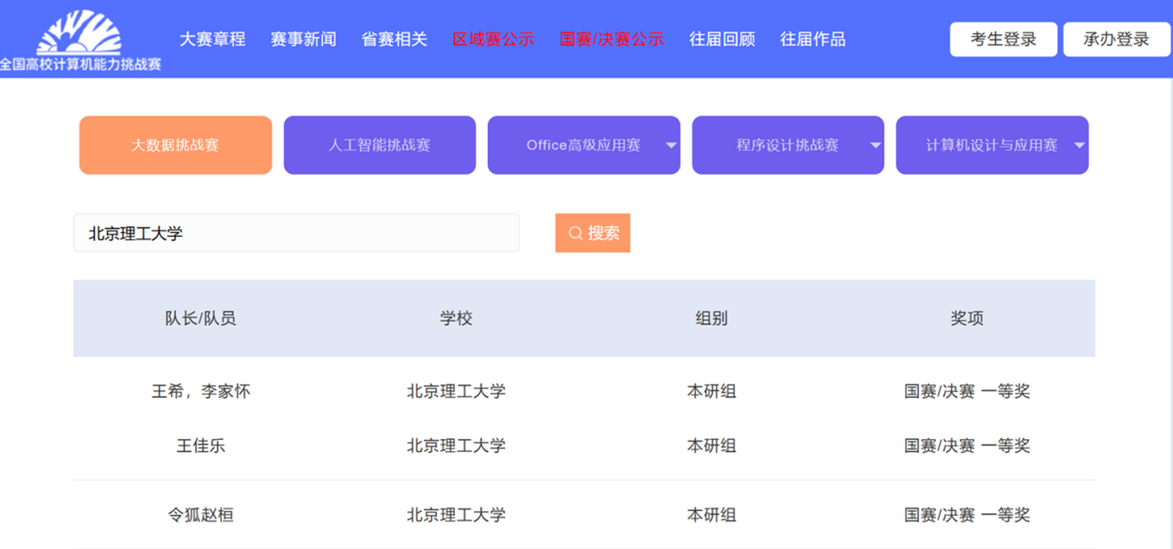Select the 大数据挑战赛 tab

pos(176,145)
